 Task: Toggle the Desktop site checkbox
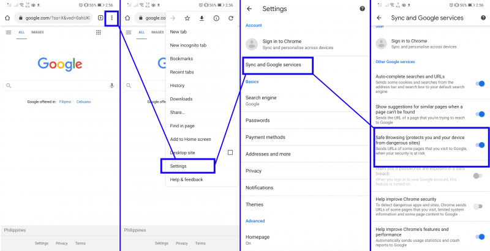230,152
